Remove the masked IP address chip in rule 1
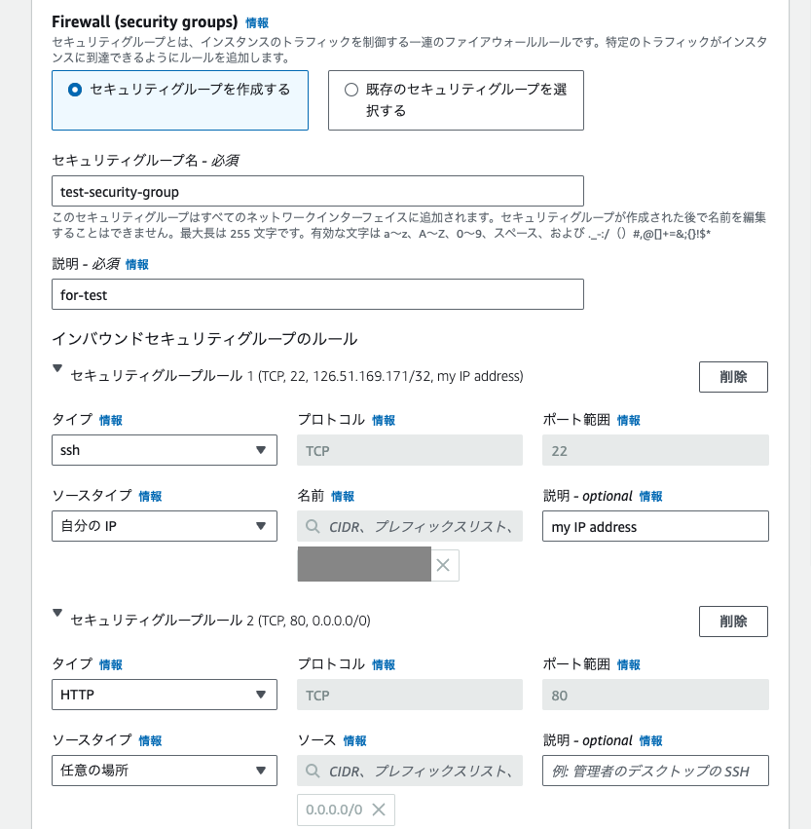Screen dimensions: 811x829 click(x=444, y=565)
